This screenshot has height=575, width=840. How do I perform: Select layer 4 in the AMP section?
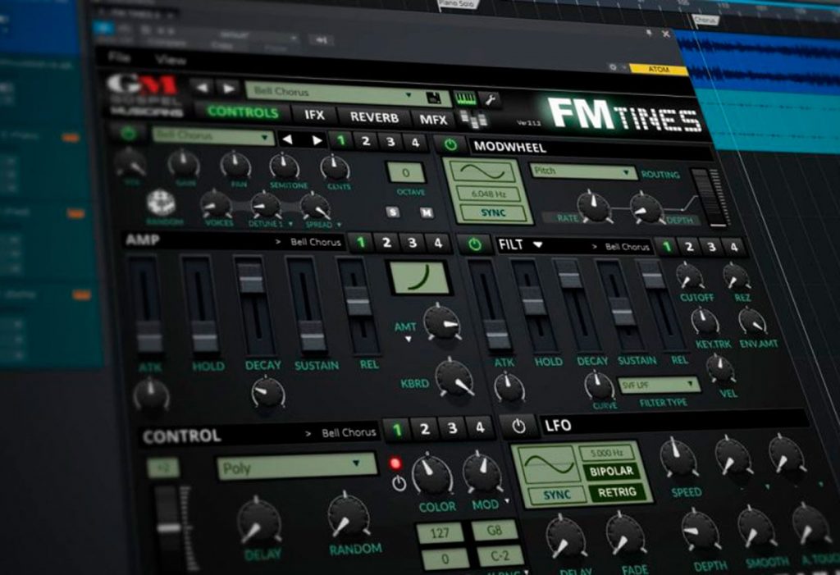438,244
